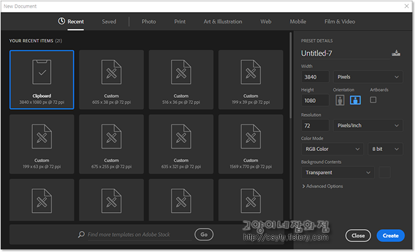
Task: Open the Web tab
Action: coord(265,22)
